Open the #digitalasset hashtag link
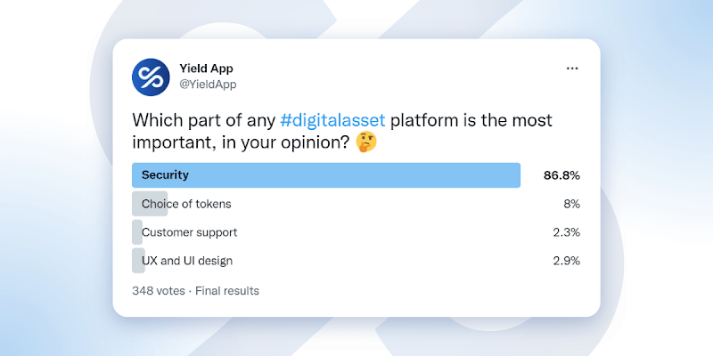This screenshot has width=713, height=356. [x=332, y=120]
